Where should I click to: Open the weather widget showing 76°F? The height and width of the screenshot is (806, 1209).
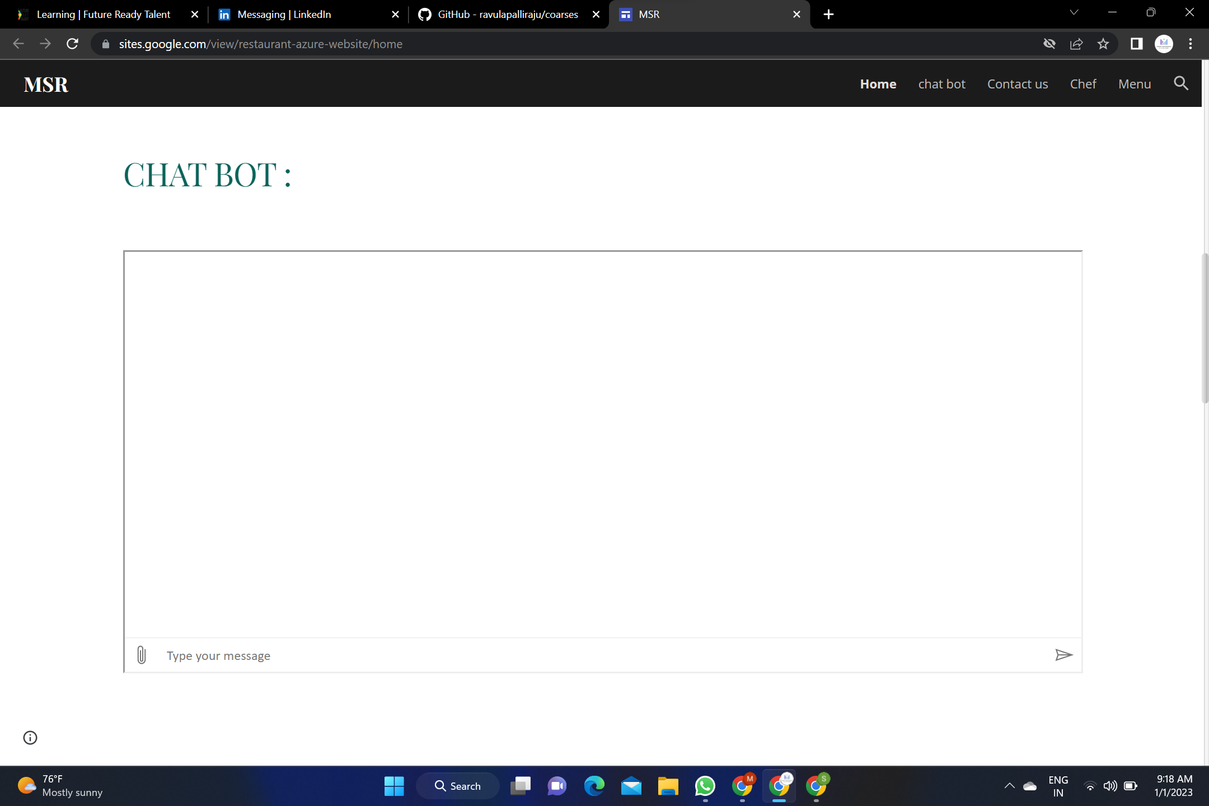click(60, 786)
